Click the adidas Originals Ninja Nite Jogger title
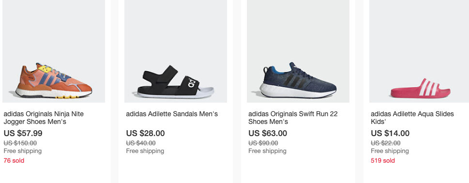The width and height of the screenshot is (469, 183). point(44,118)
